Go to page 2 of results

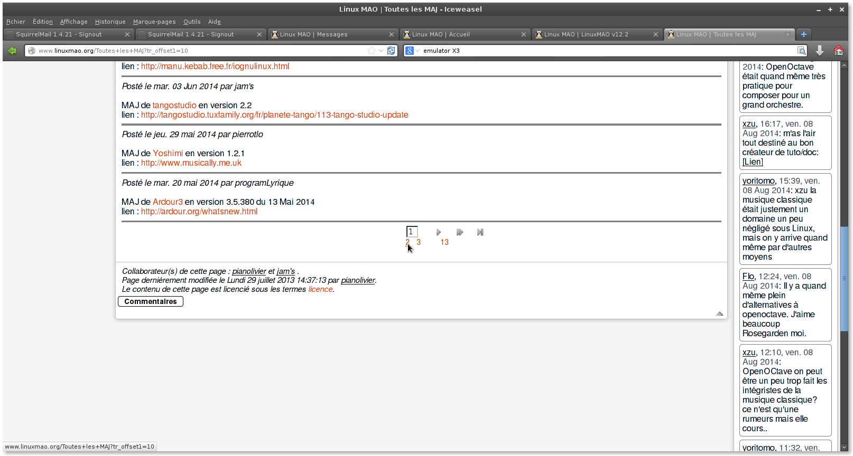point(407,242)
